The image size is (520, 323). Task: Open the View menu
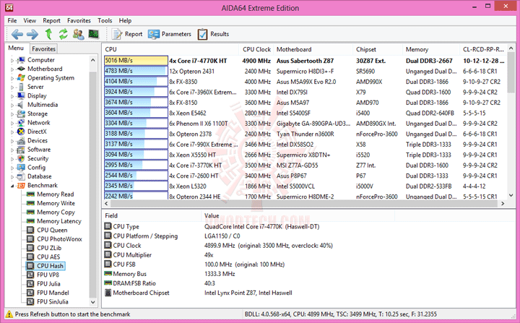click(x=30, y=20)
